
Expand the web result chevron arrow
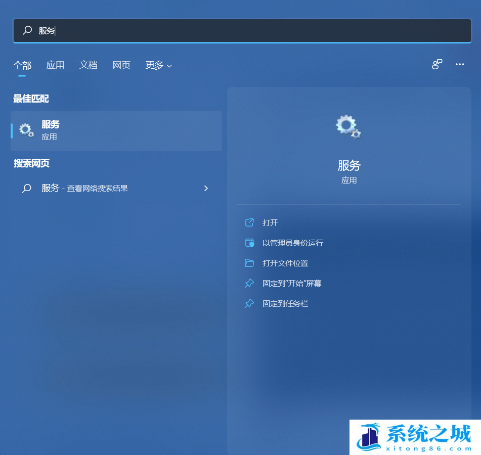coord(206,188)
